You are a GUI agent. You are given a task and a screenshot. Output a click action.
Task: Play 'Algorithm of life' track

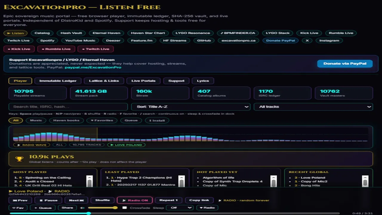(x=218, y=177)
